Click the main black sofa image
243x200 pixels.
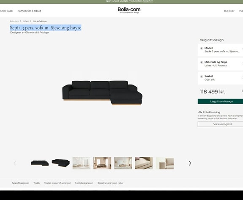pos(102,93)
